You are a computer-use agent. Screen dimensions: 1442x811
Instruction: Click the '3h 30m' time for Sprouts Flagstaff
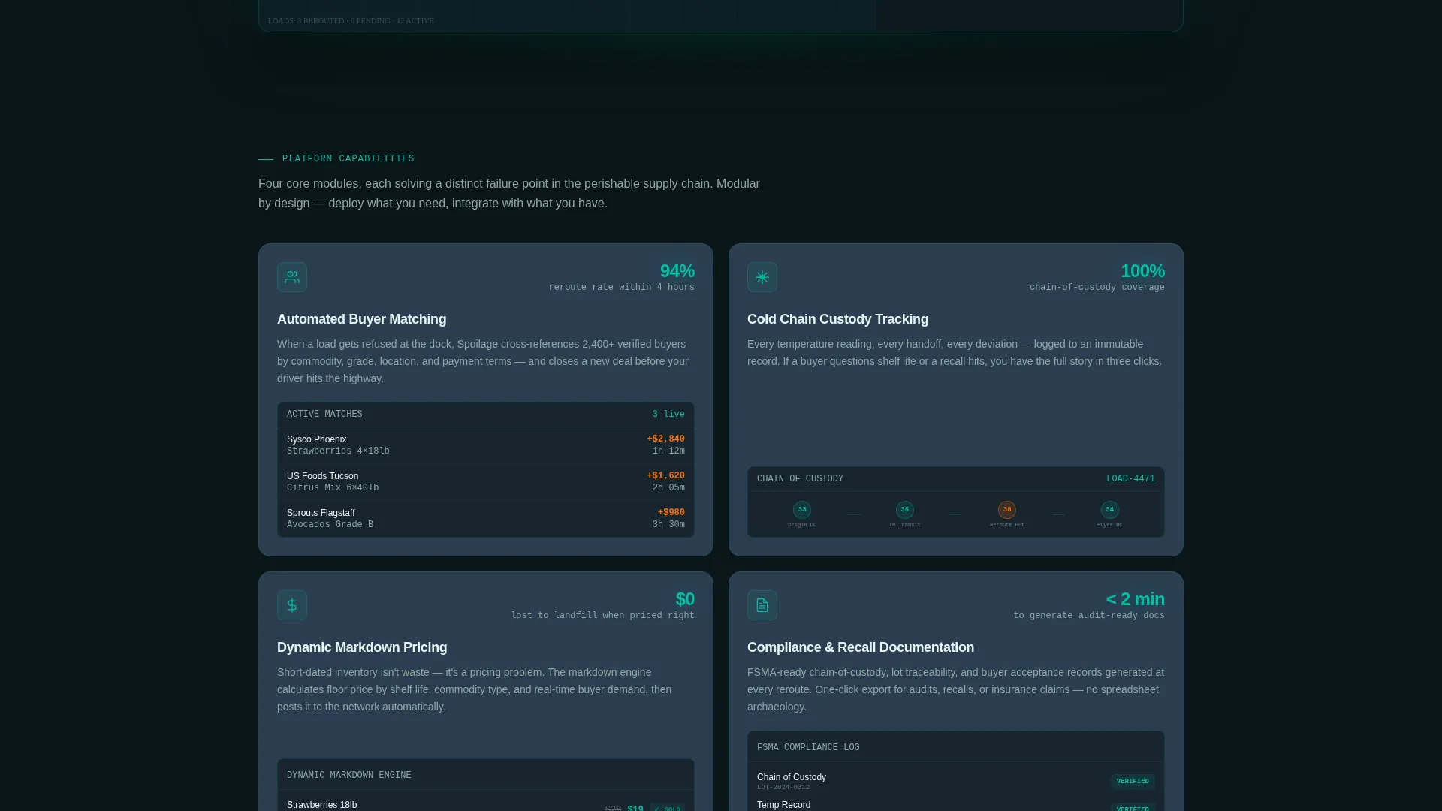pyautogui.click(x=668, y=525)
